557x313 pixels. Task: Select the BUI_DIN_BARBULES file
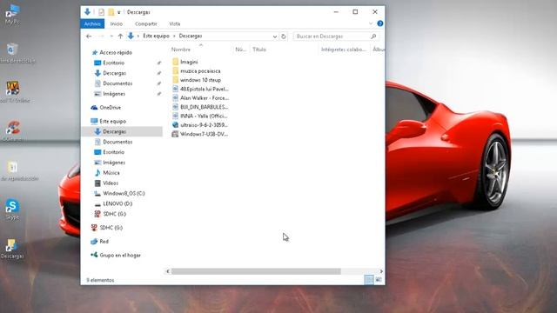coord(204,107)
